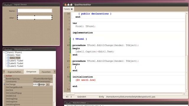This screenshot has width=189, height=106.
Task: Select the Alter edit field in the form
Action: (35, 18)
